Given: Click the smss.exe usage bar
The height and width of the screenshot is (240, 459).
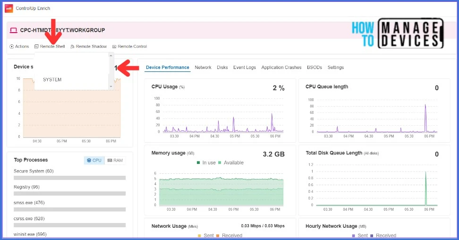Looking at the screenshot, I should coord(70,209).
